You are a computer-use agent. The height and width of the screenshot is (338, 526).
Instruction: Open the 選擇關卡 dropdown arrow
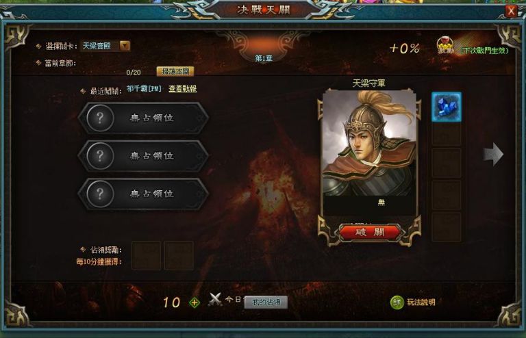click(x=125, y=46)
